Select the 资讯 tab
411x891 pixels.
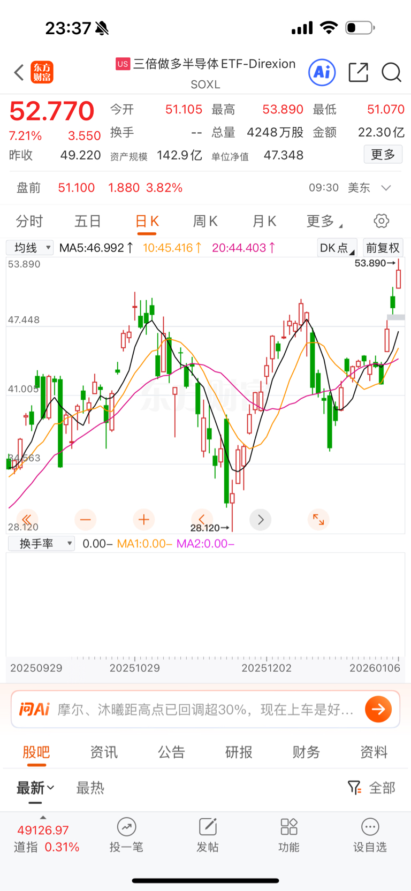pos(104,752)
